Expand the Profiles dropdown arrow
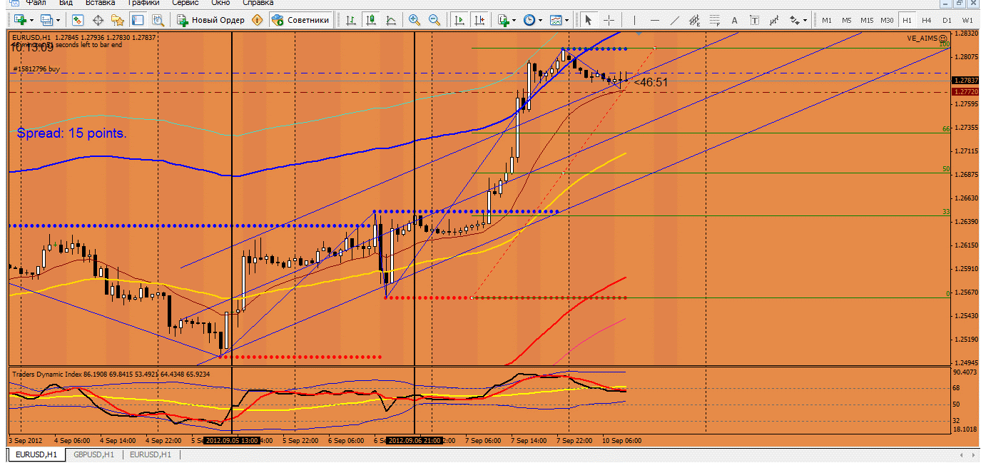The height and width of the screenshot is (463, 986). [x=58, y=20]
